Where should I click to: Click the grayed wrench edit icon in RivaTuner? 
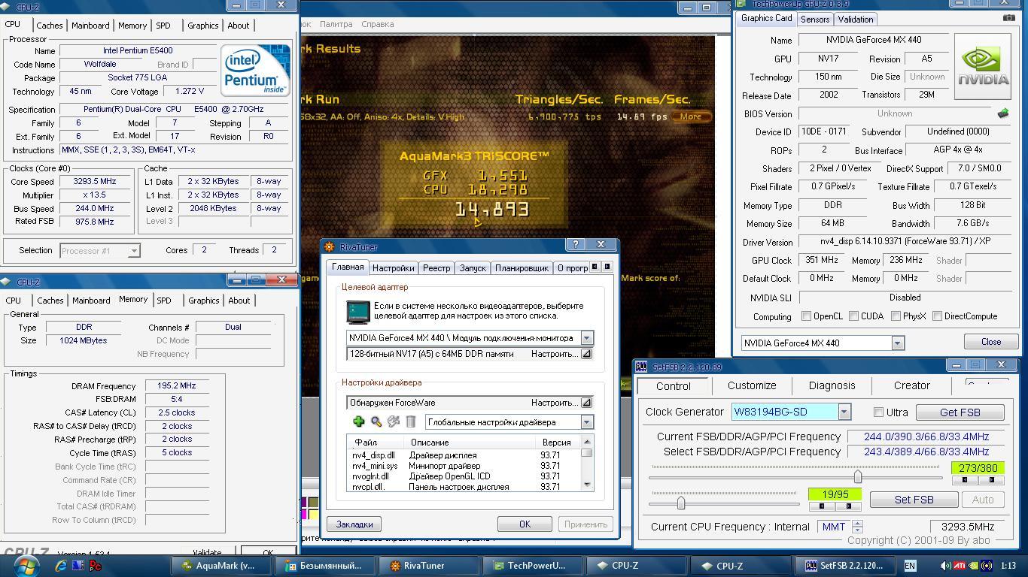(394, 422)
